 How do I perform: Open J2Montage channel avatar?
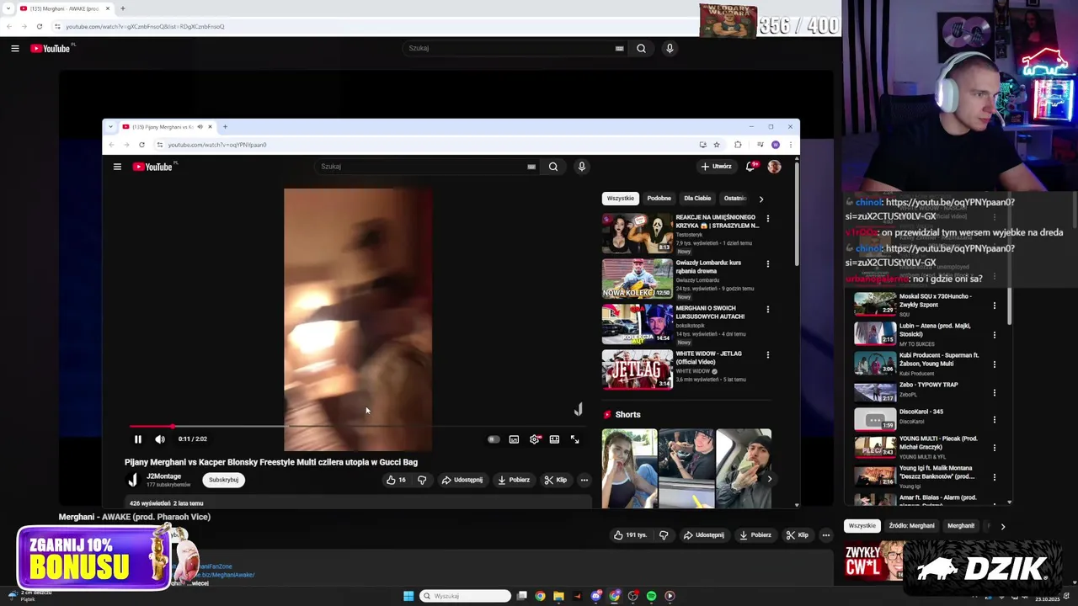click(x=132, y=480)
